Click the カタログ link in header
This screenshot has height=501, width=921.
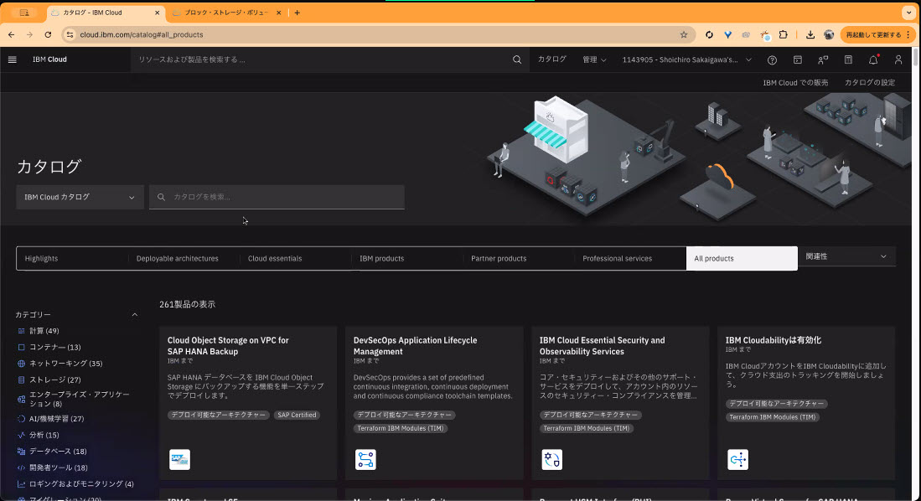[x=552, y=59]
